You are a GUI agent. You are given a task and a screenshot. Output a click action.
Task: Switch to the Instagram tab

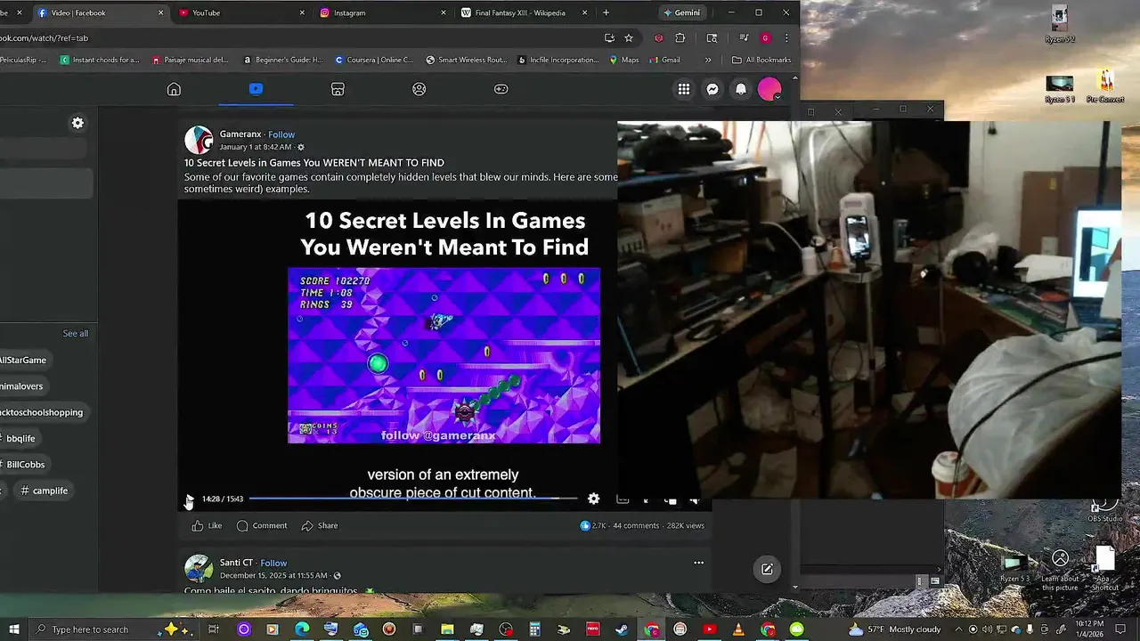coord(383,12)
